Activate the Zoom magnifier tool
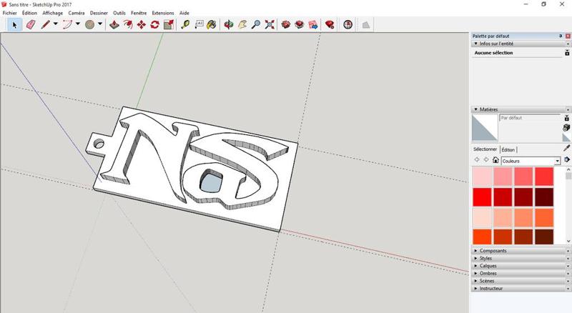The width and height of the screenshot is (572, 313). pos(256,25)
